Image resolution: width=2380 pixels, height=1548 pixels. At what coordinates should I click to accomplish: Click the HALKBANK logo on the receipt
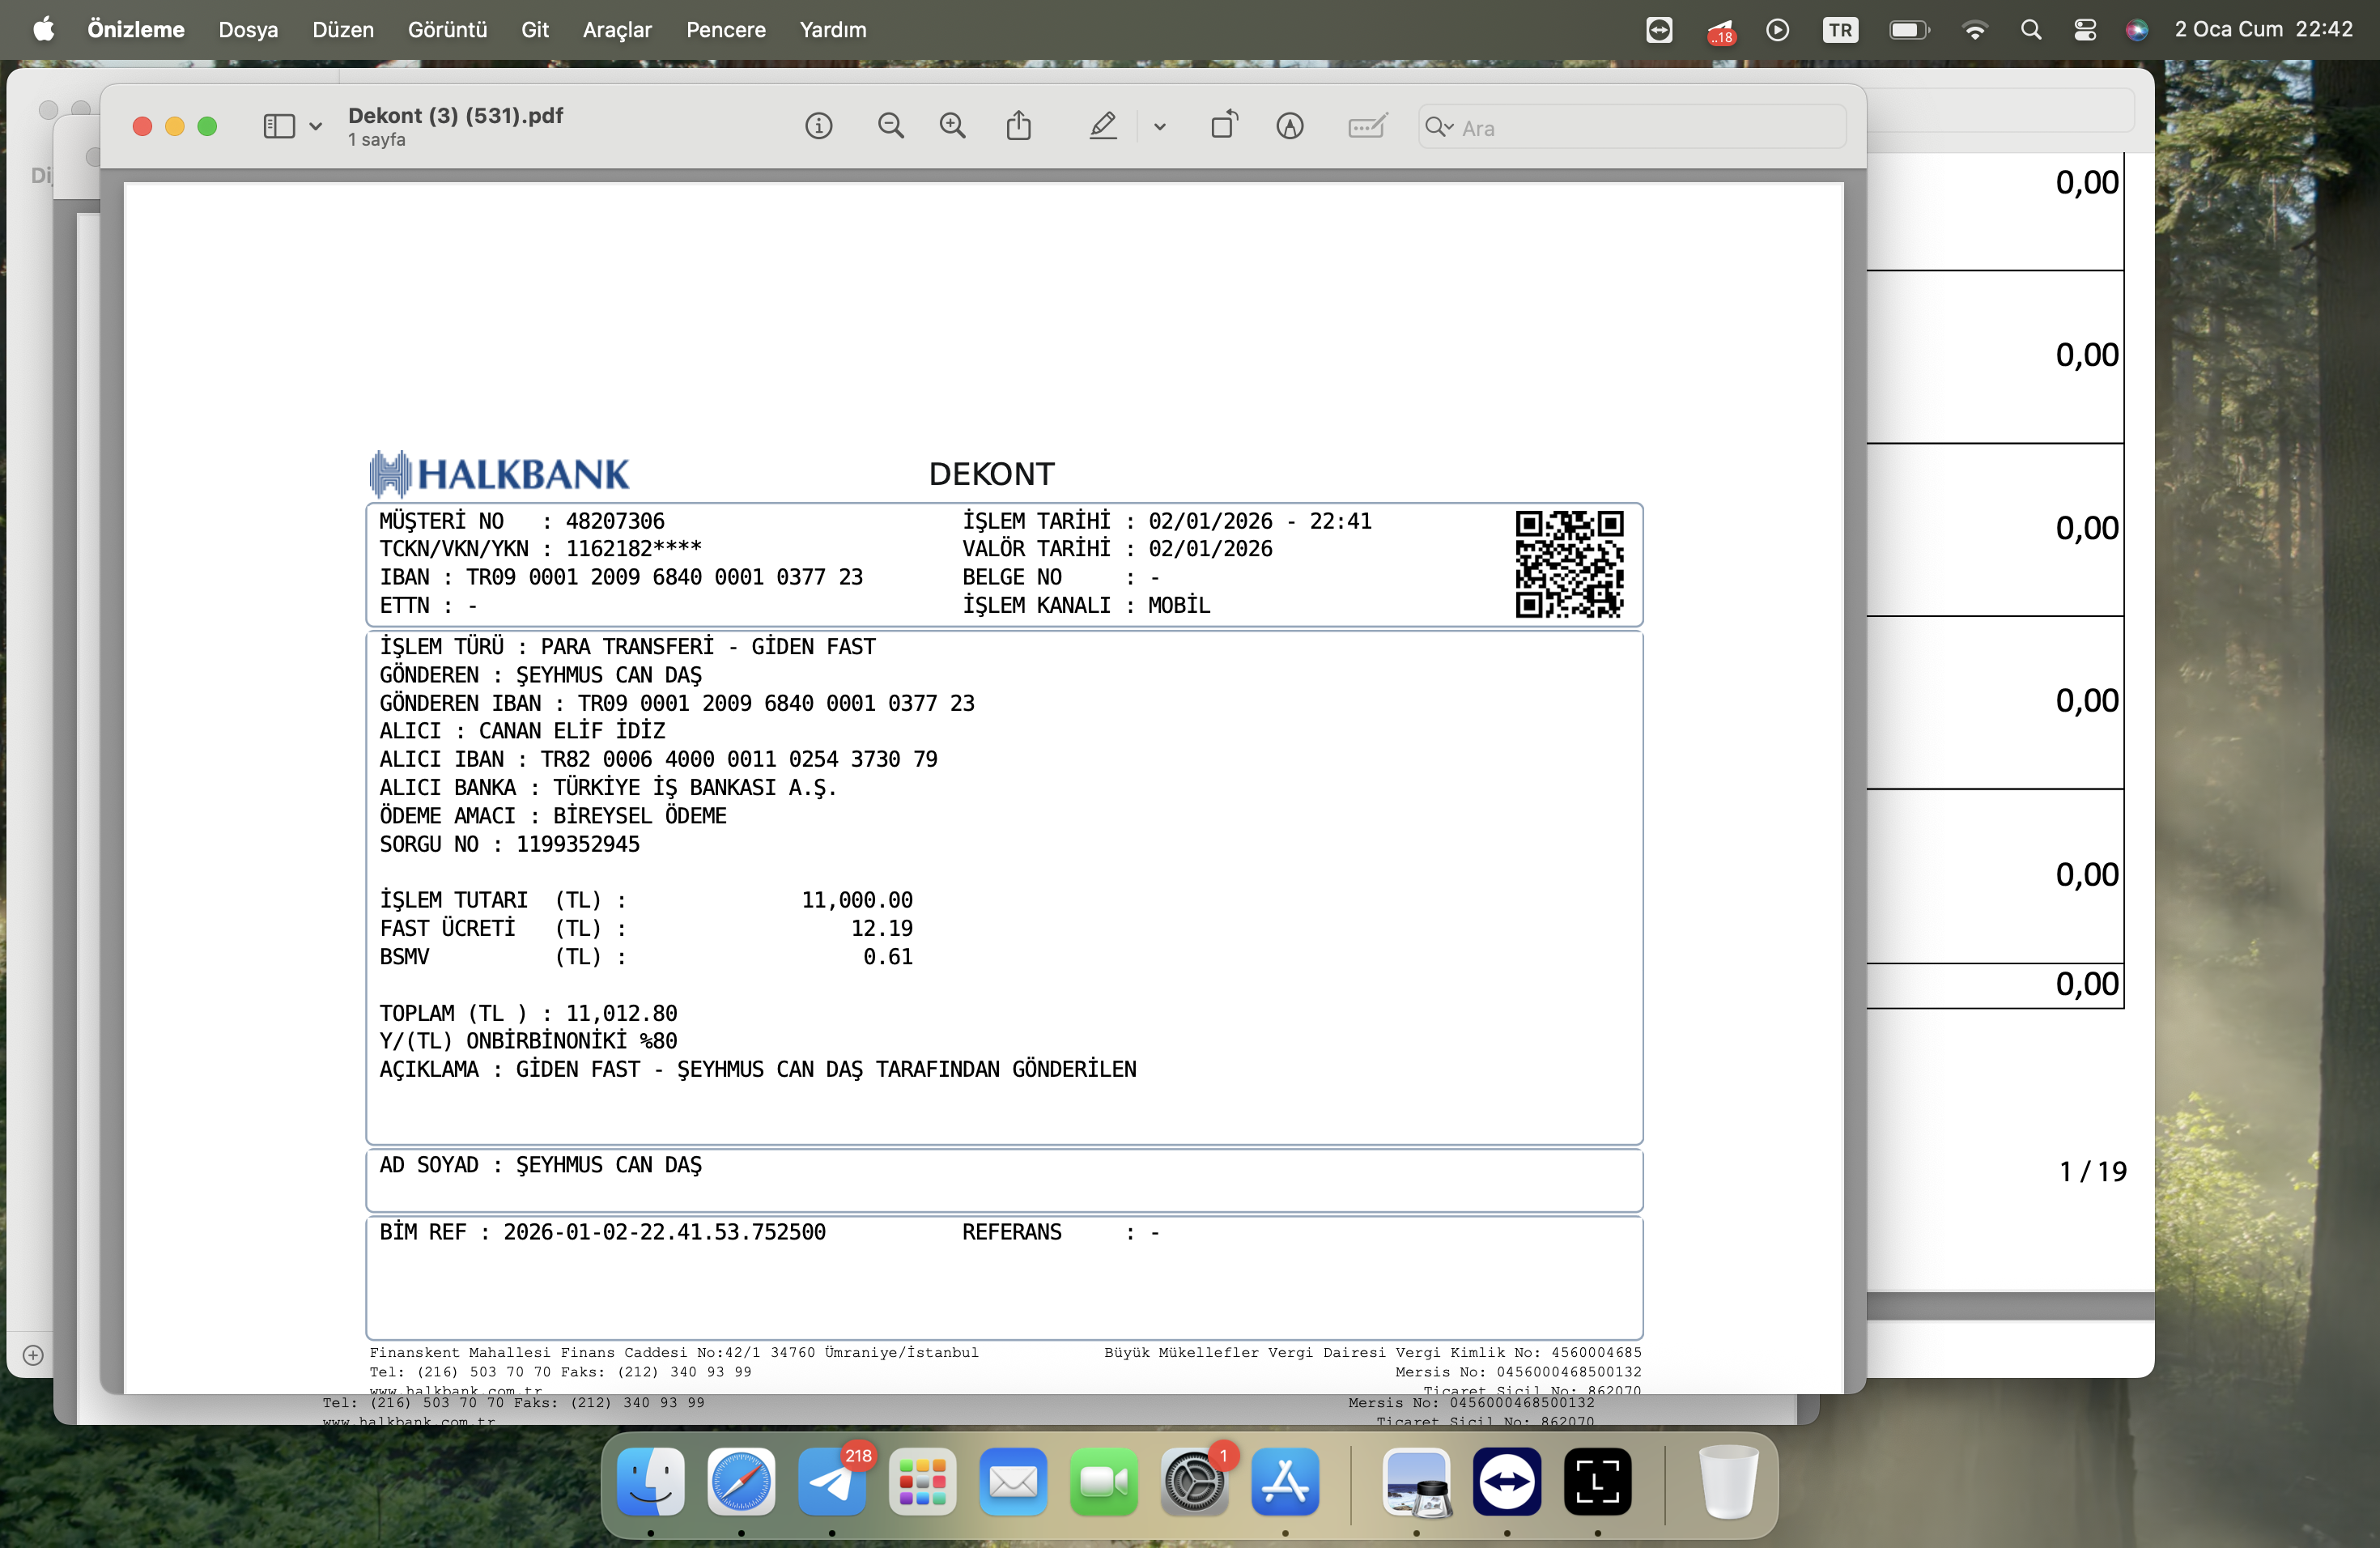(499, 474)
